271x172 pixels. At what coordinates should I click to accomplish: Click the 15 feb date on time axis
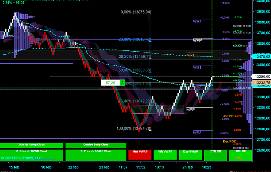point(14,167)
